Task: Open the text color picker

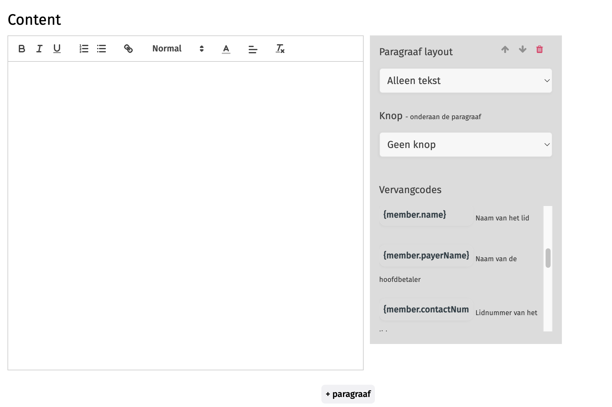Action: 226,49
